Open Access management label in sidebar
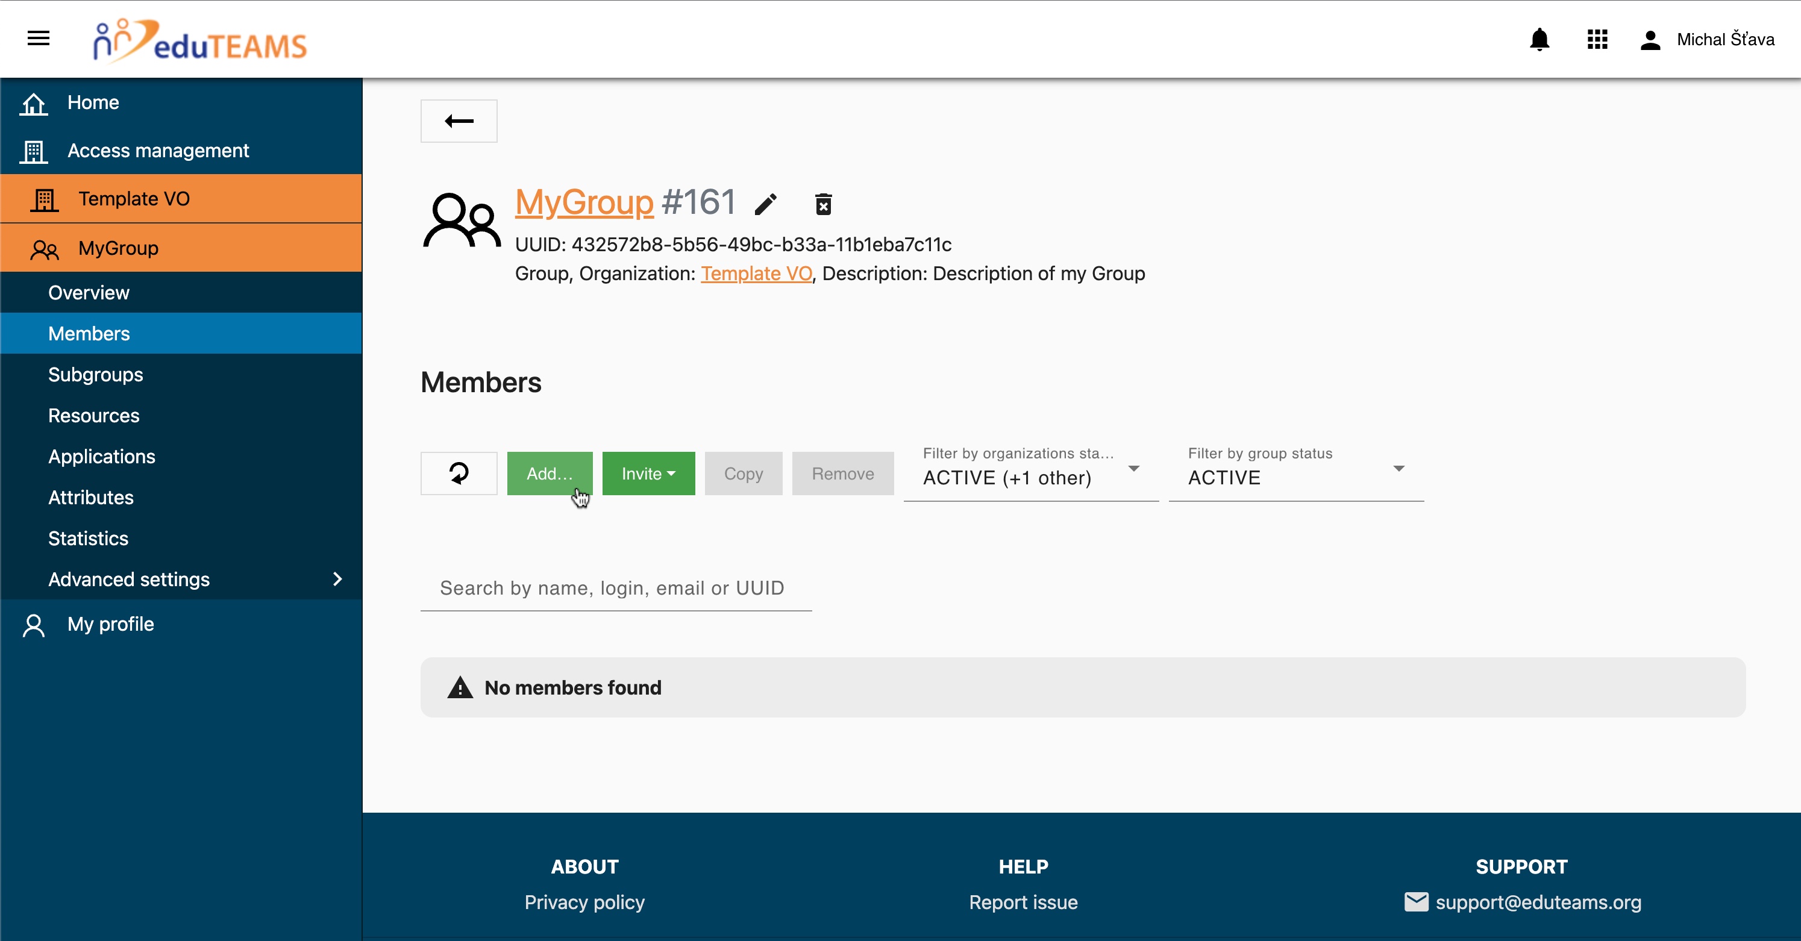Image resolution: width=1801 pixels, height=941 pixels. [x=158, y=151]
